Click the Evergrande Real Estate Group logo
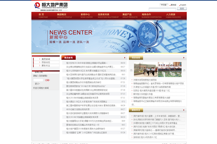217x144 pixels. (51, 5)
